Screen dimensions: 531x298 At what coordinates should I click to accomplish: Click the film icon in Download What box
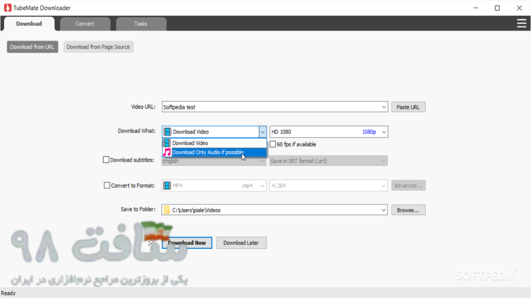coord(167,132)
